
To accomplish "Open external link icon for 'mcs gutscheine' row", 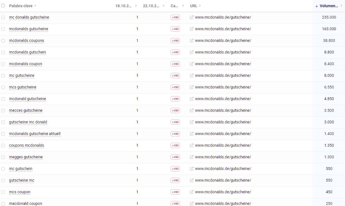I will point(192,87).
